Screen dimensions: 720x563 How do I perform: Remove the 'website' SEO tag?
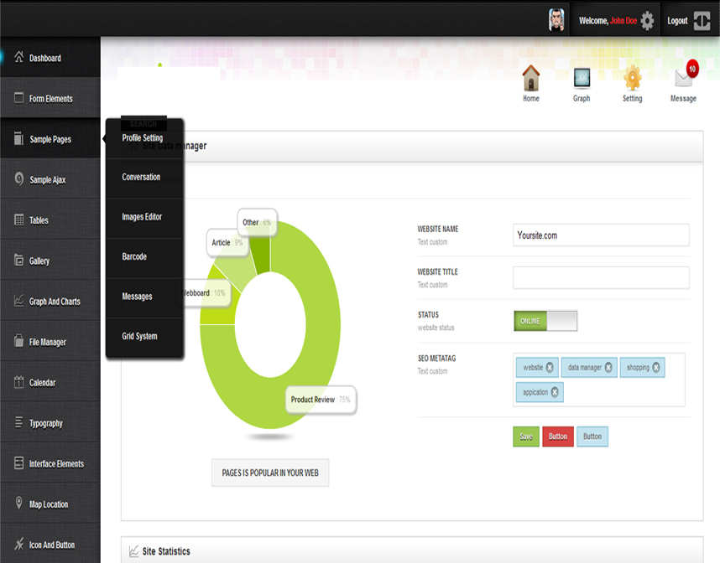pyautogui.click(x=550, y=368)
